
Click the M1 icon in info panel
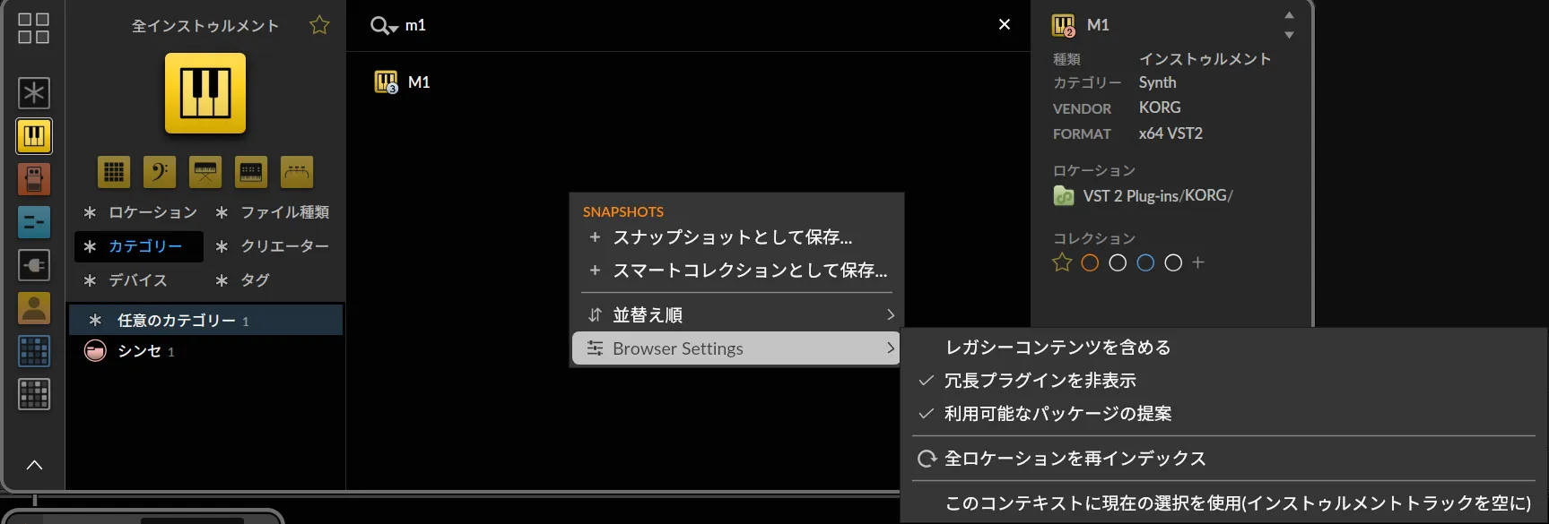click(x=1064, y=25)
